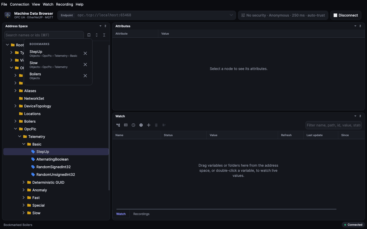Viewport: 367px width, 229px height.
Task: Collapse the Telemetry folder
Action: (x=20, y=137)
